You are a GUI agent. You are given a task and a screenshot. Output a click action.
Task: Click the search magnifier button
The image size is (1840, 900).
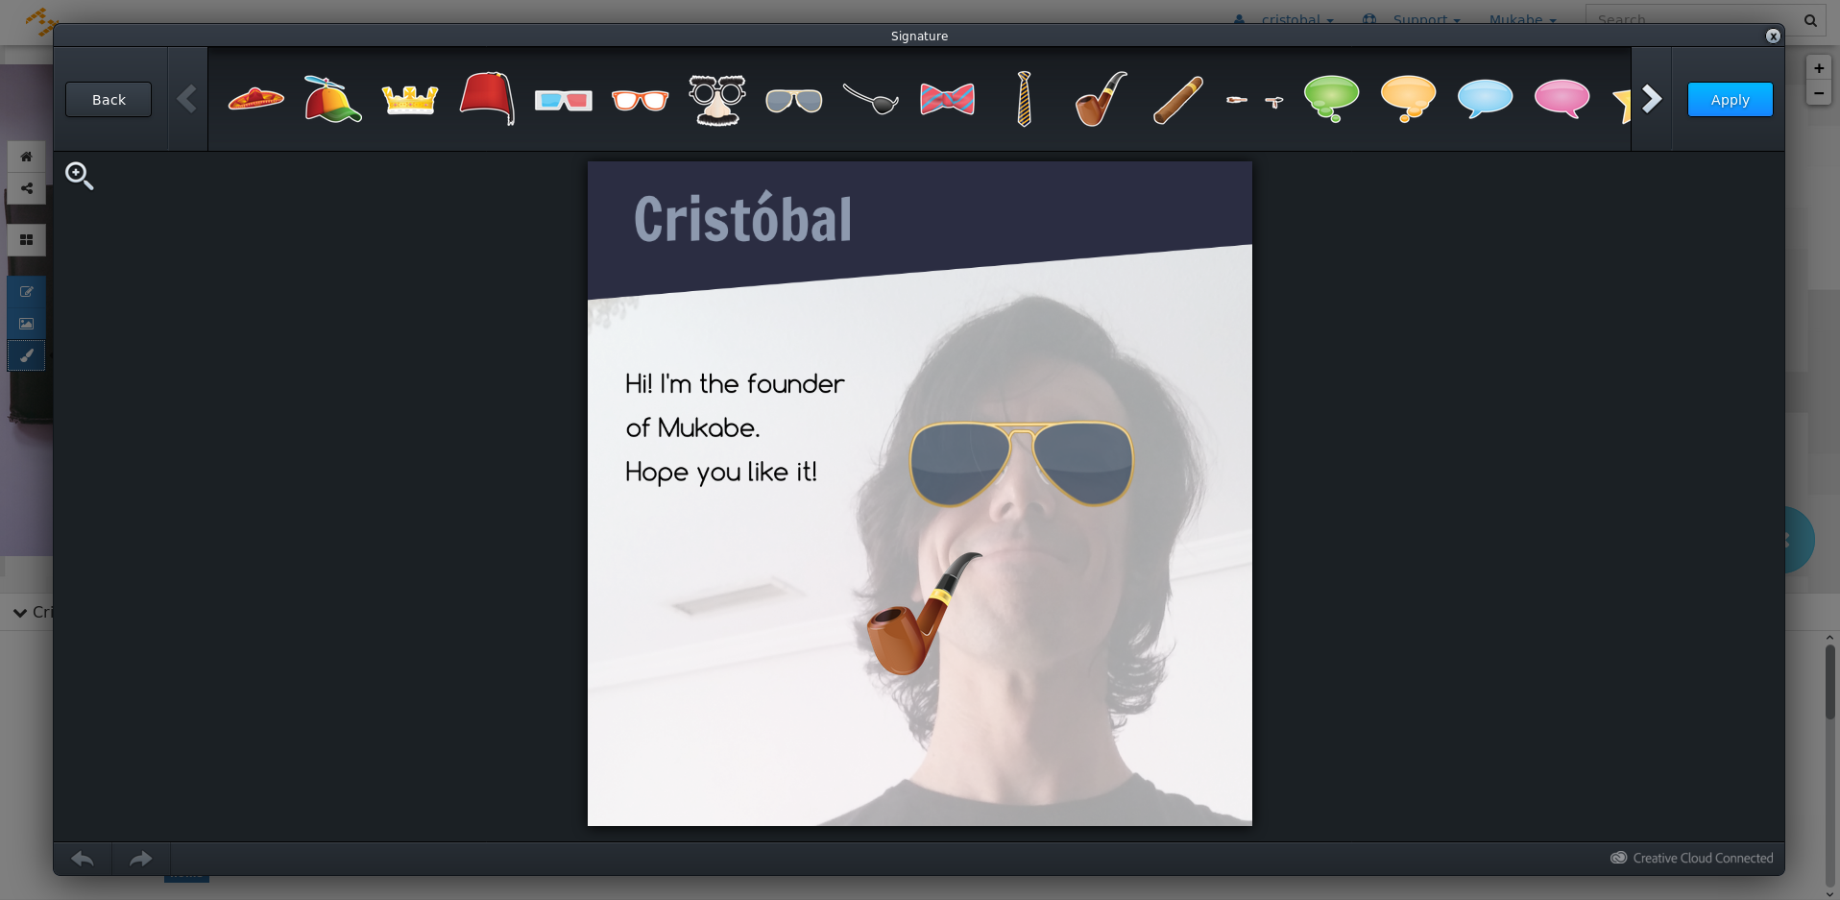1810,19
